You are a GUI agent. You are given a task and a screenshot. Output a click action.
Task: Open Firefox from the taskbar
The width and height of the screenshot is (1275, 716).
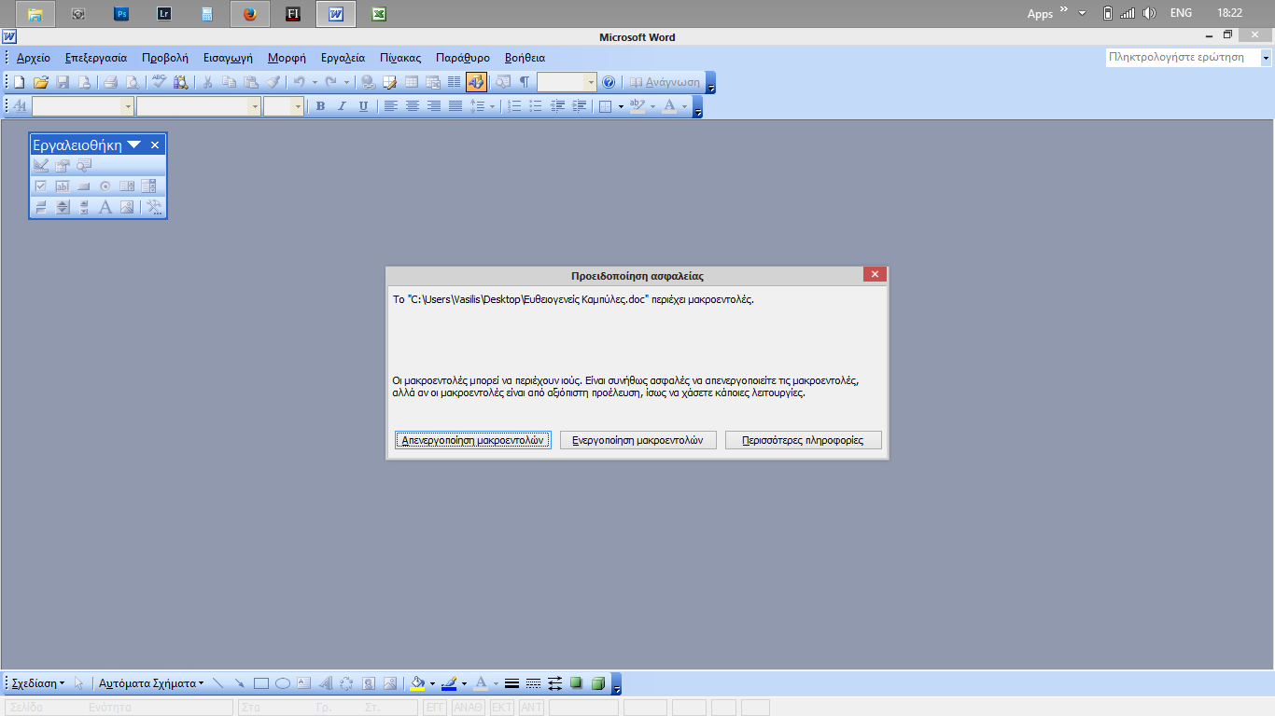(250, 14)
